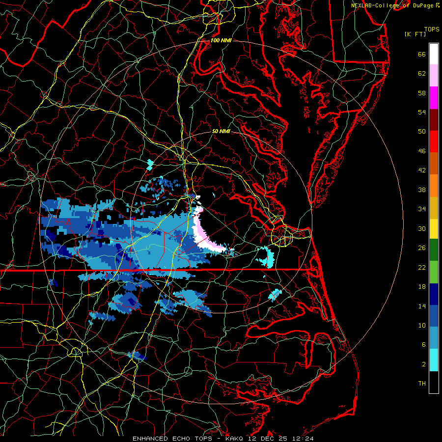Click the light pink 62 kft legend swatch
Image resolution: width=442 pixels, height=442 pixels.
(x=434, y=76)
